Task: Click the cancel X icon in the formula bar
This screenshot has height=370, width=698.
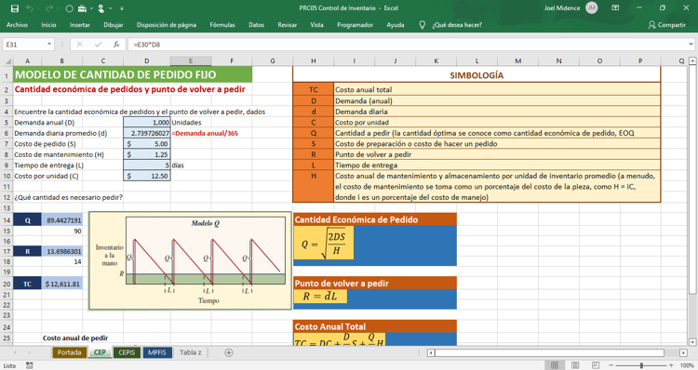Action: point(79,45)
